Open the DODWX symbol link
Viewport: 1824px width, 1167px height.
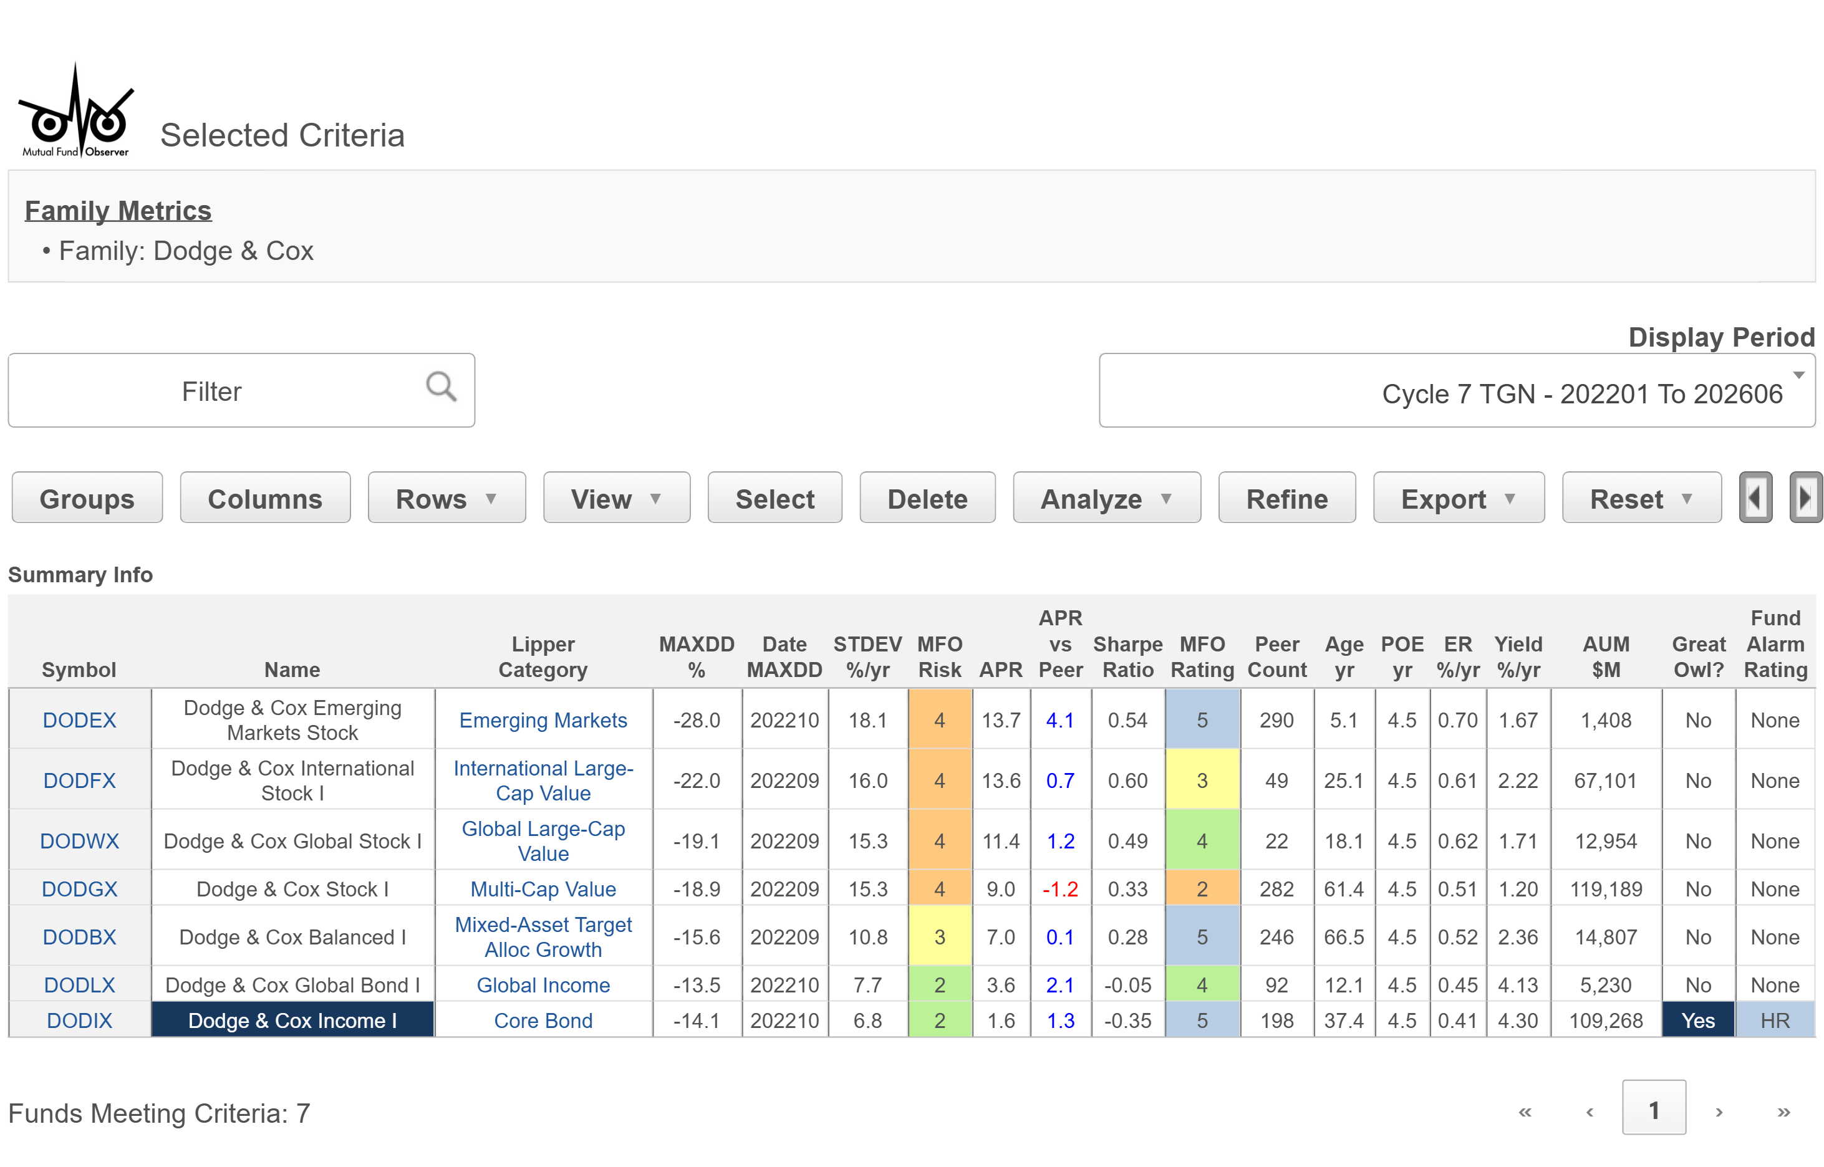coord(80,841)
